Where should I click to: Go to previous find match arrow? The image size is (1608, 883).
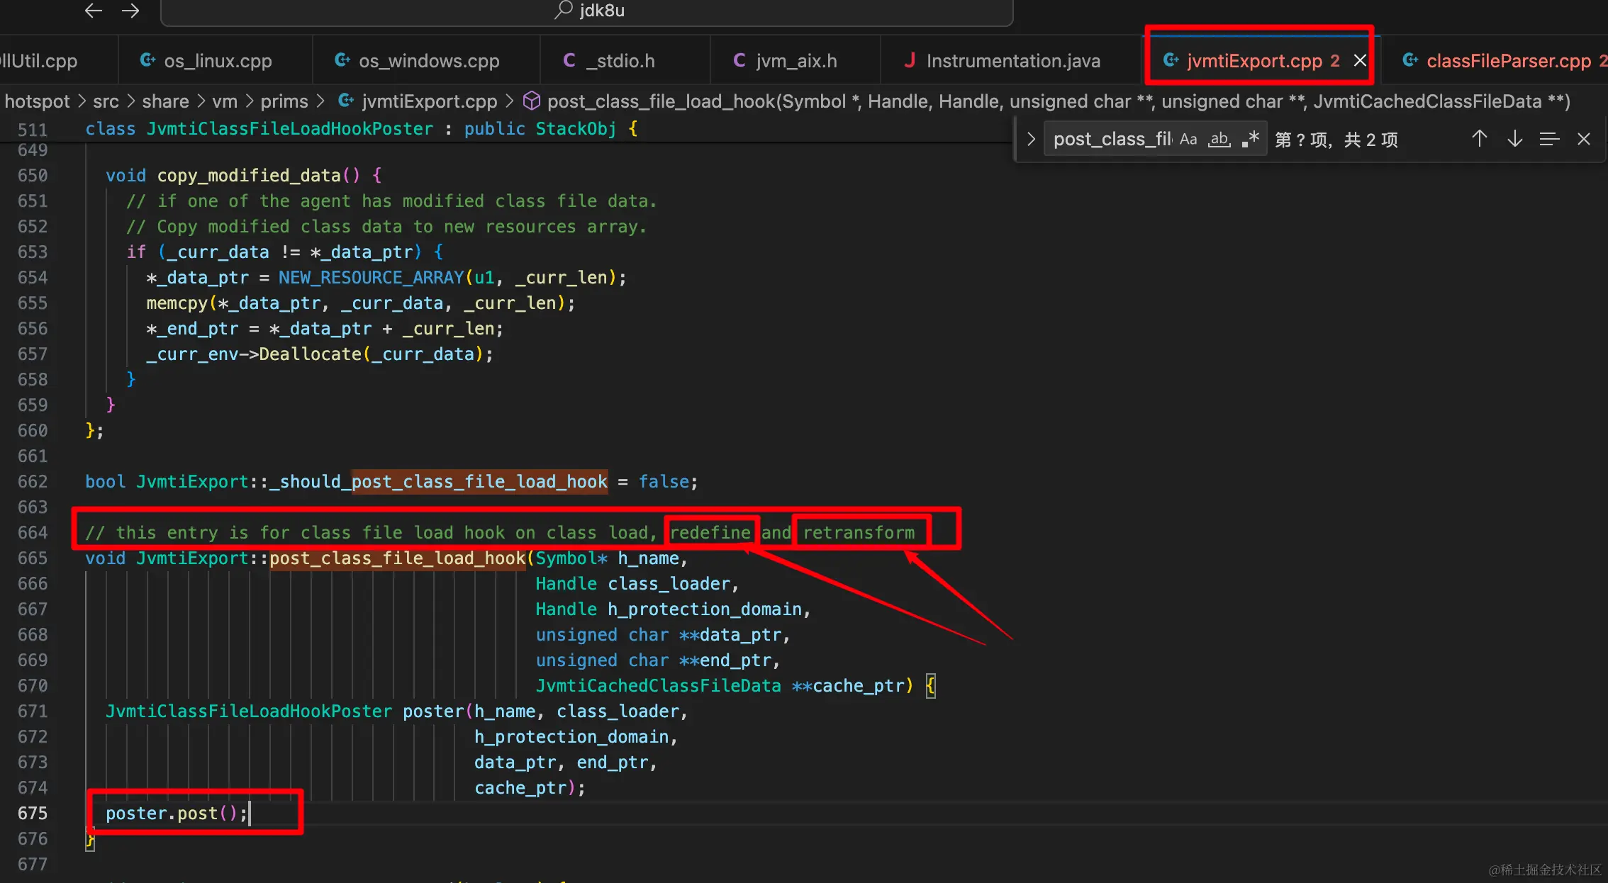tap(1479, 139)
